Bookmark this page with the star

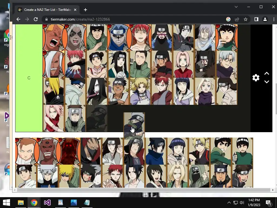point(246,19)
